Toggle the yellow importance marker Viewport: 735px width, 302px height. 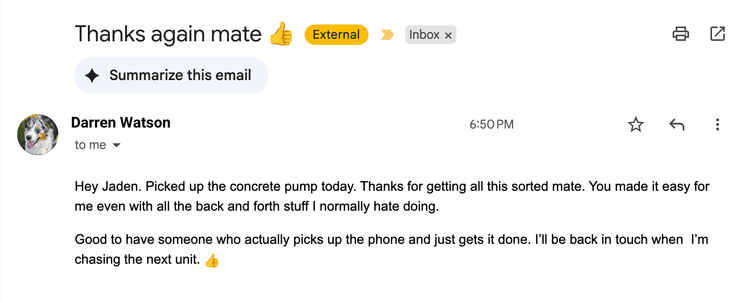pyautogui.click(x=387, y=35)
